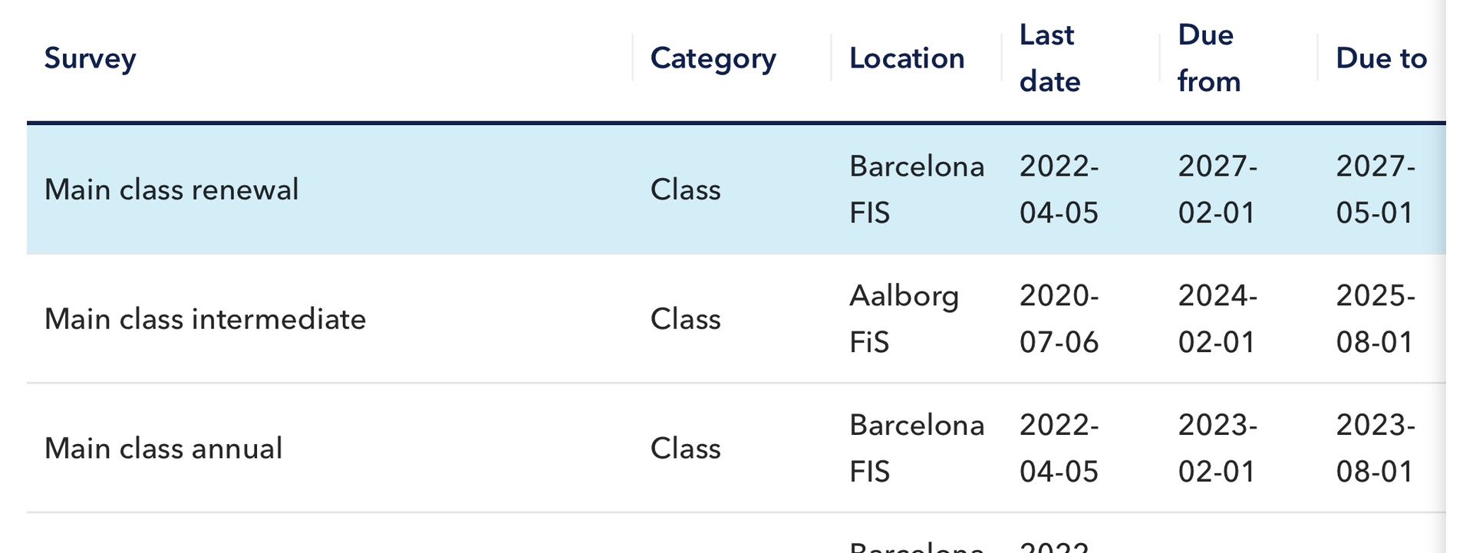1473x553 pixels.
Task: Click the 2027-02-01 due from date
Action: [1217, 189]
